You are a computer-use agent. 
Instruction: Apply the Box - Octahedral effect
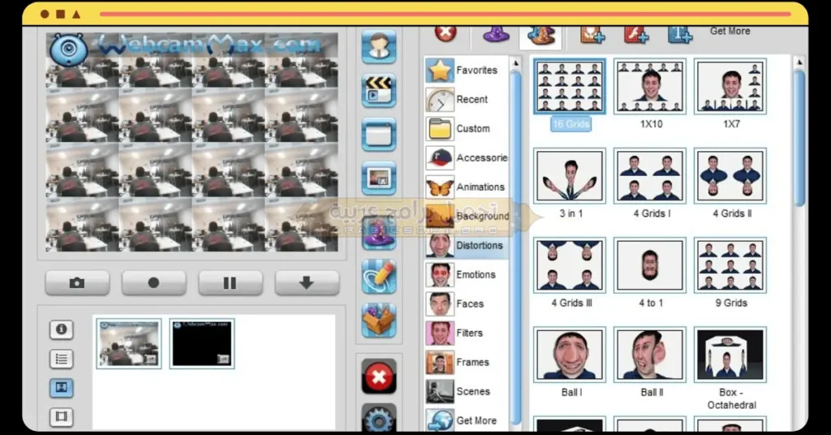730,355
